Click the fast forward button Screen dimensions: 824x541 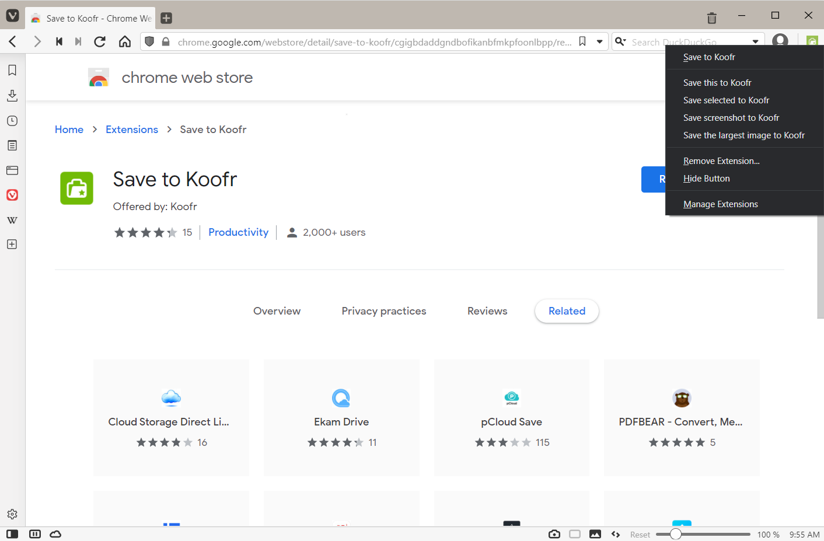click(78, 41)
